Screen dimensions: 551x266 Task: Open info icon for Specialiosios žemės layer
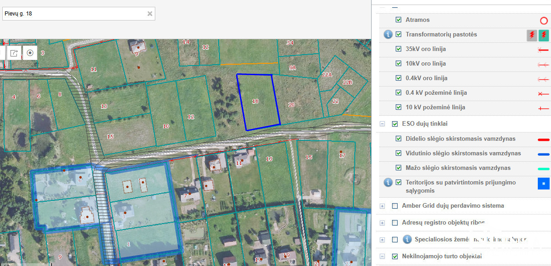[x=408, y=240]
